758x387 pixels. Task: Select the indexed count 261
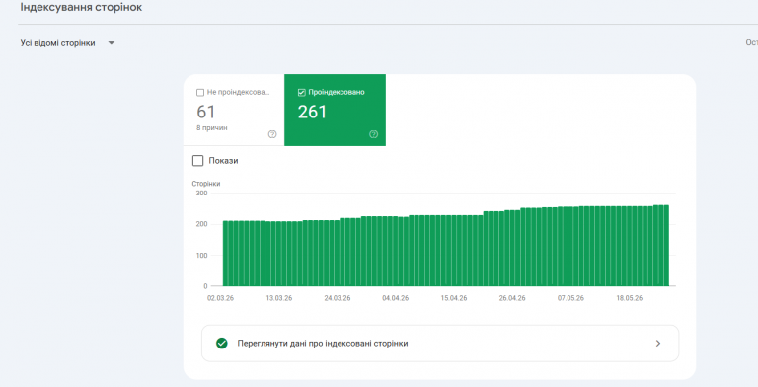(312, 112)
